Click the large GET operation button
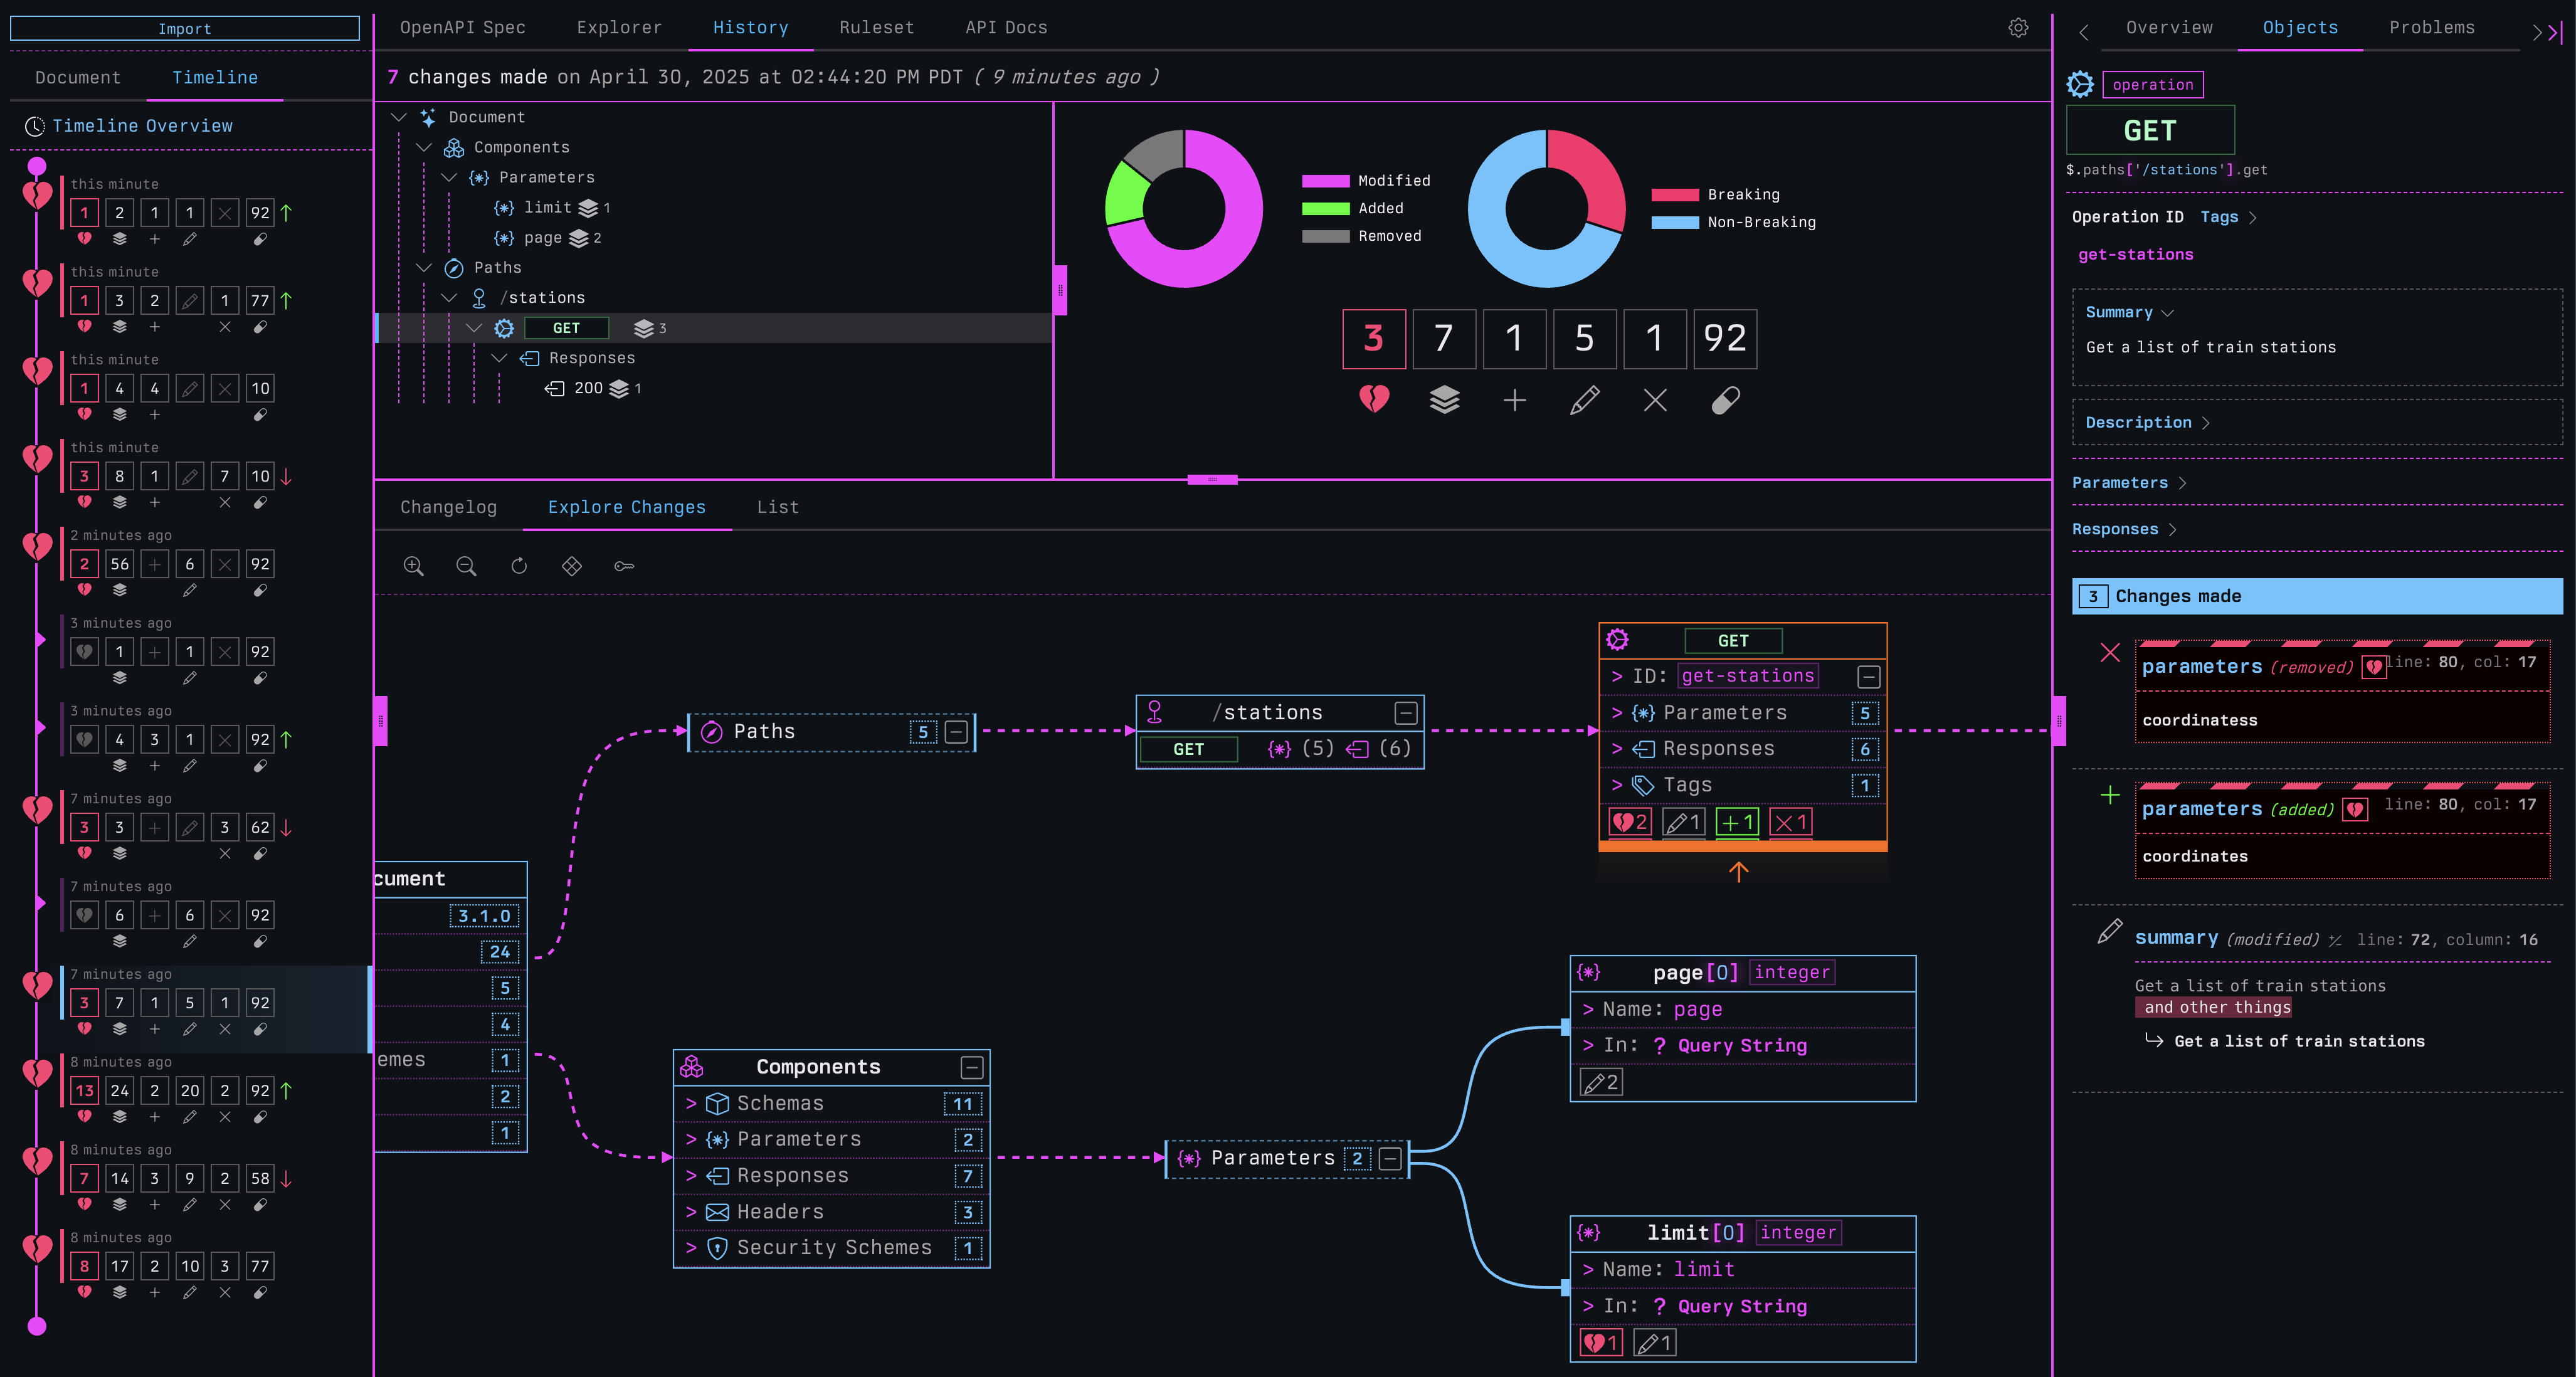 coord(2150,130)
